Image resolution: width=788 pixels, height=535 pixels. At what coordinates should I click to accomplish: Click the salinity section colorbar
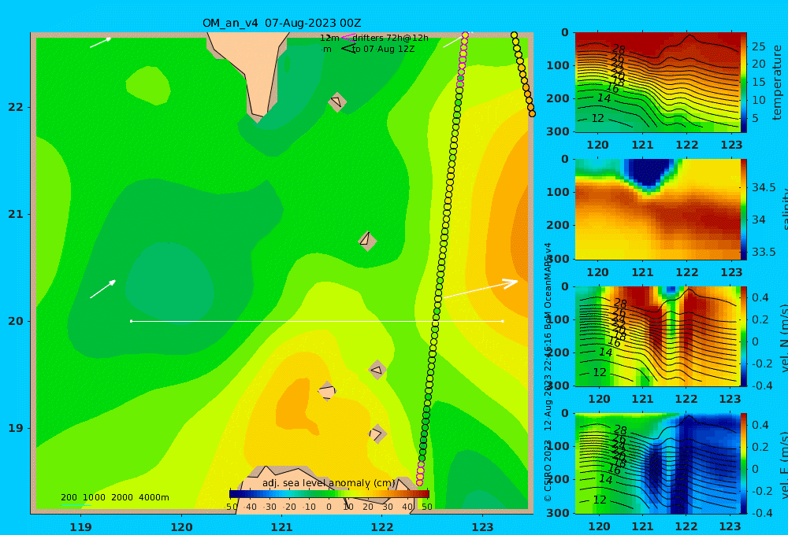point(743,209)
